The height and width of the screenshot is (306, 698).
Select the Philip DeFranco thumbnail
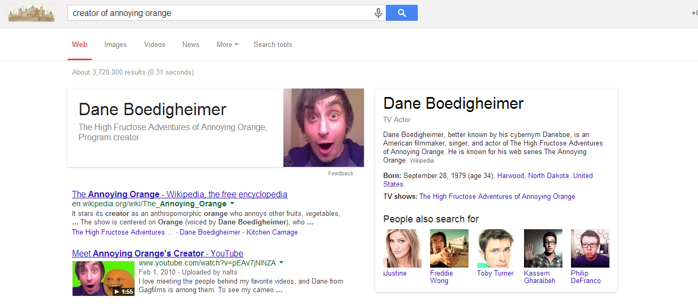click(x=590, y=248)
